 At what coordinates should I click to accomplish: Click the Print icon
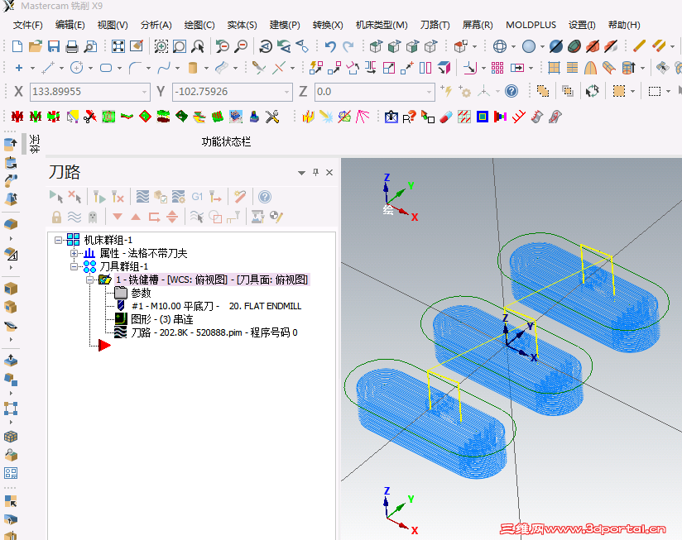tap(72, 46)
